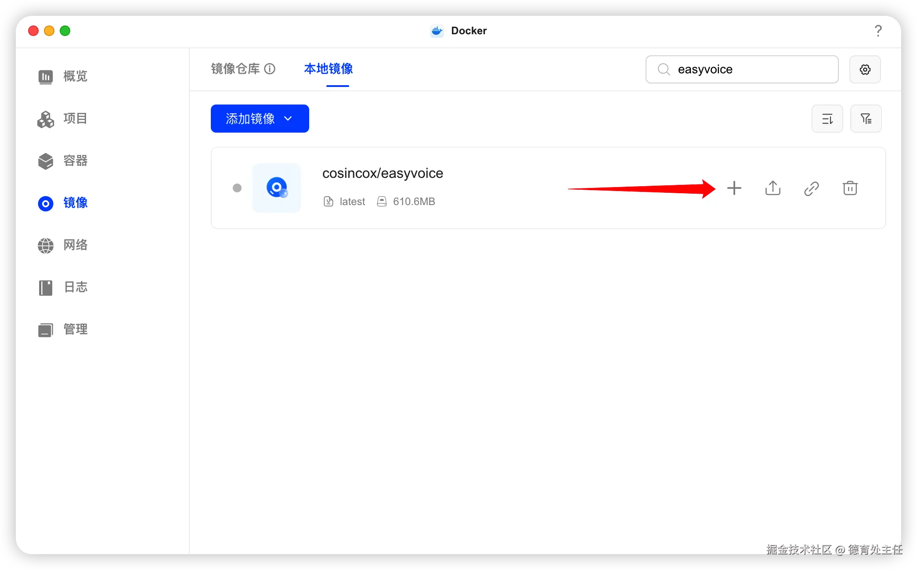
Task: Click the cosincox/easyvoice image name
Action: 383,173
